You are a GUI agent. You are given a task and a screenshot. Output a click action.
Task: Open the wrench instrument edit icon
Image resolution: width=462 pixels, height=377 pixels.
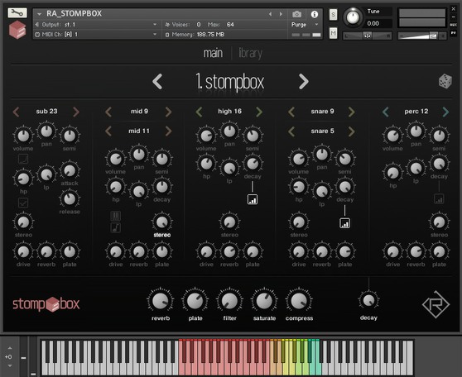tap(17, 12)
